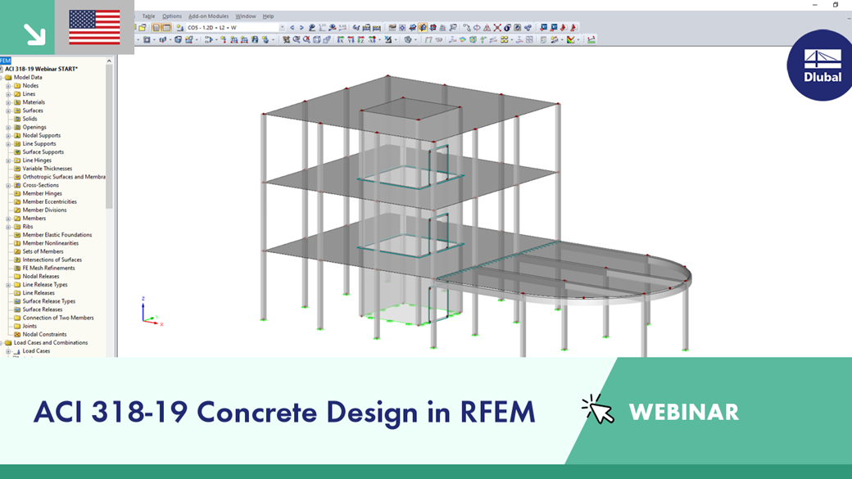Open the Table menu
The image size is (852, 479).
click(148, 16)
